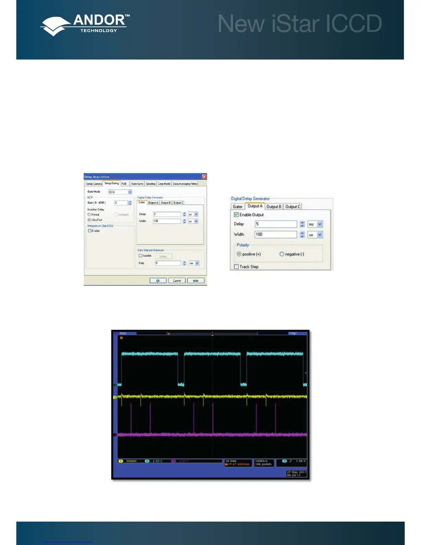Select Gater tab in standalone Delay Generator panel
The image size is (421, 545).
pos(238,207)
